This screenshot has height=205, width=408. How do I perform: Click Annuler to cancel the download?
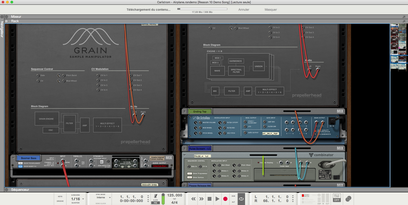point(244,9)
